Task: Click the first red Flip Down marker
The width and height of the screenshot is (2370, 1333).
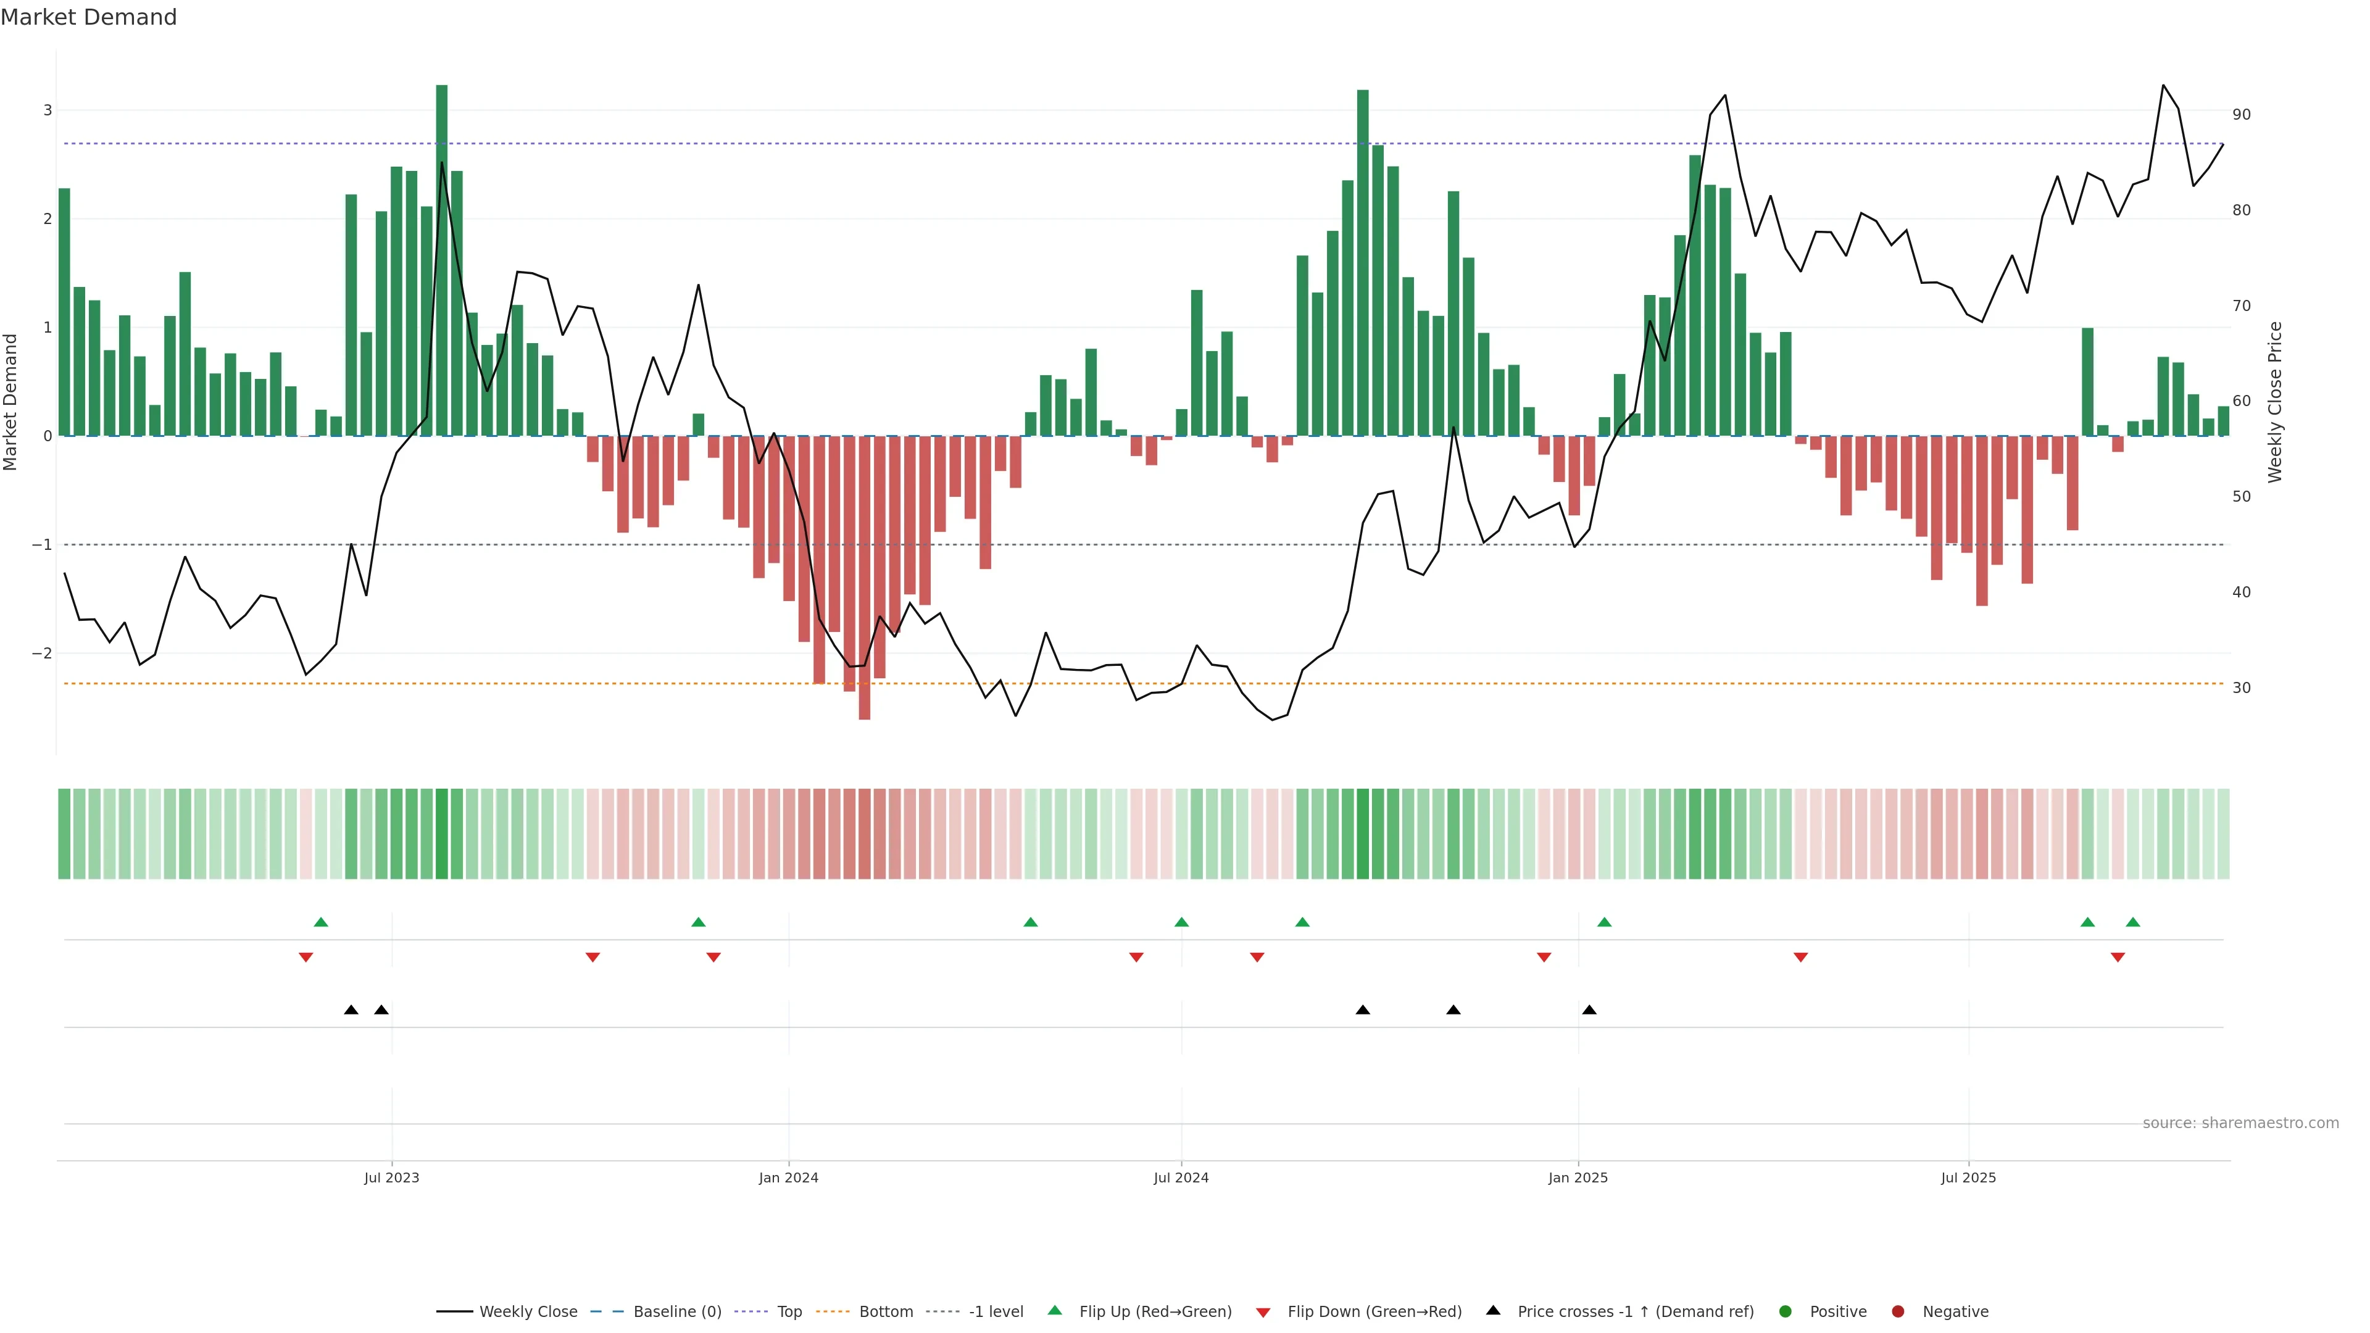Action: point(306,958)
